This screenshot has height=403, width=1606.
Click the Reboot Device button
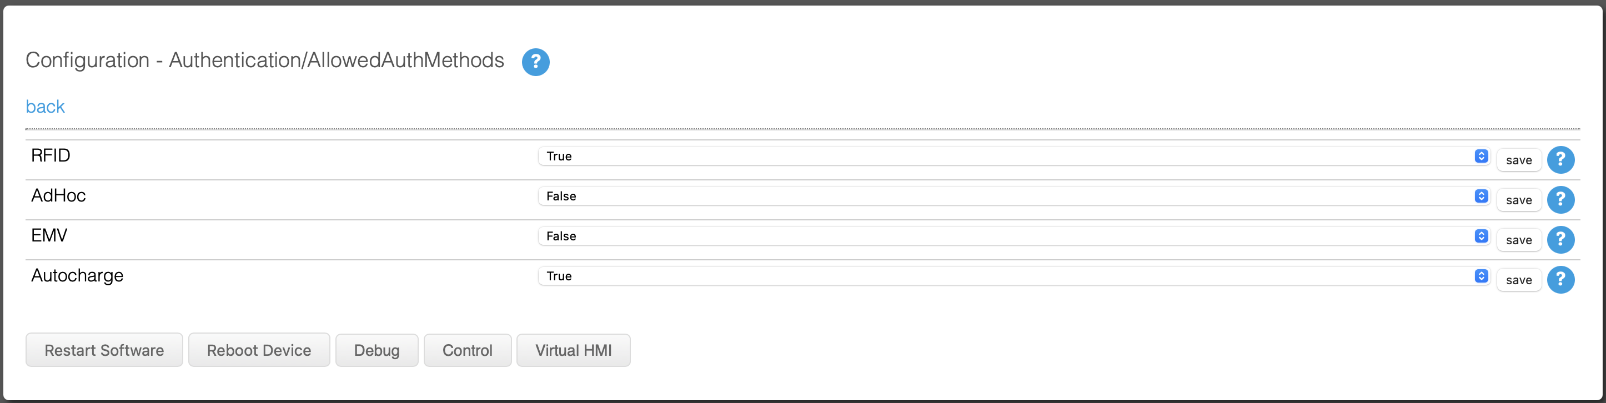(x=259, y=350)
